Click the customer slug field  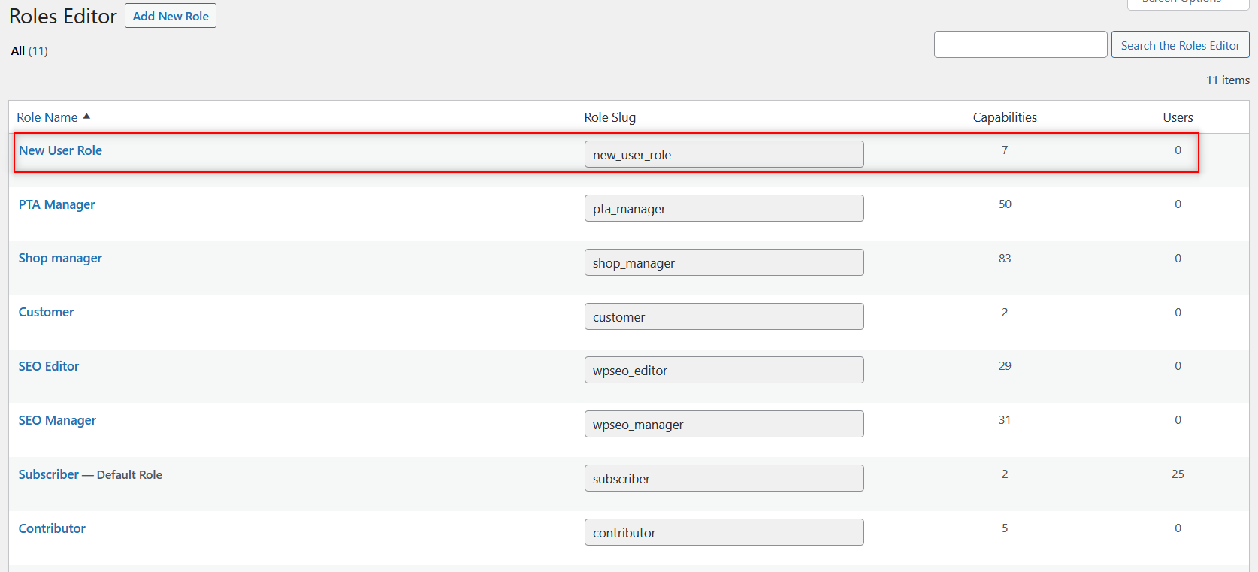coord(724,316)
